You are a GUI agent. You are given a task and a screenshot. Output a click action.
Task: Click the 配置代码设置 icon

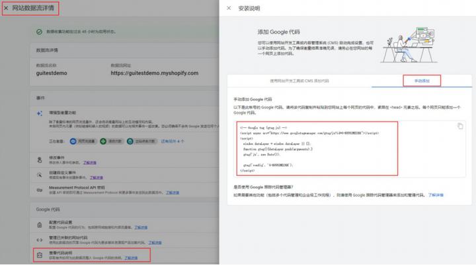tap(40, 224)
